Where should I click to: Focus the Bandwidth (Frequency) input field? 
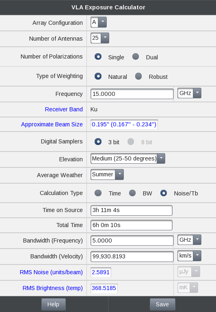[x=132, y=240]
